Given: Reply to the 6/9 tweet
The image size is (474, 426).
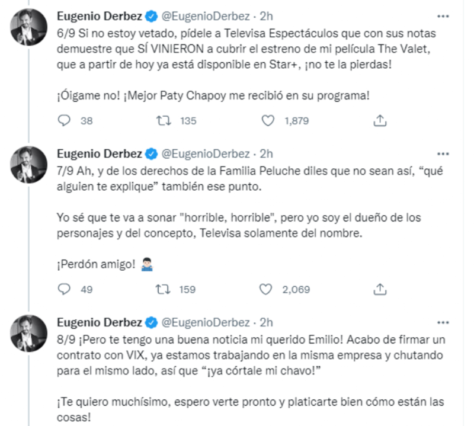Looking at the screenshot, I should point(66,121).
